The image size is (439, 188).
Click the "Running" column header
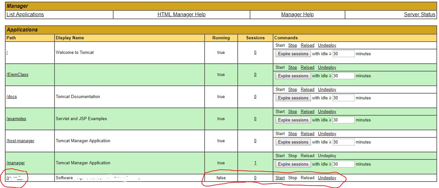click(x=221, y=38)
